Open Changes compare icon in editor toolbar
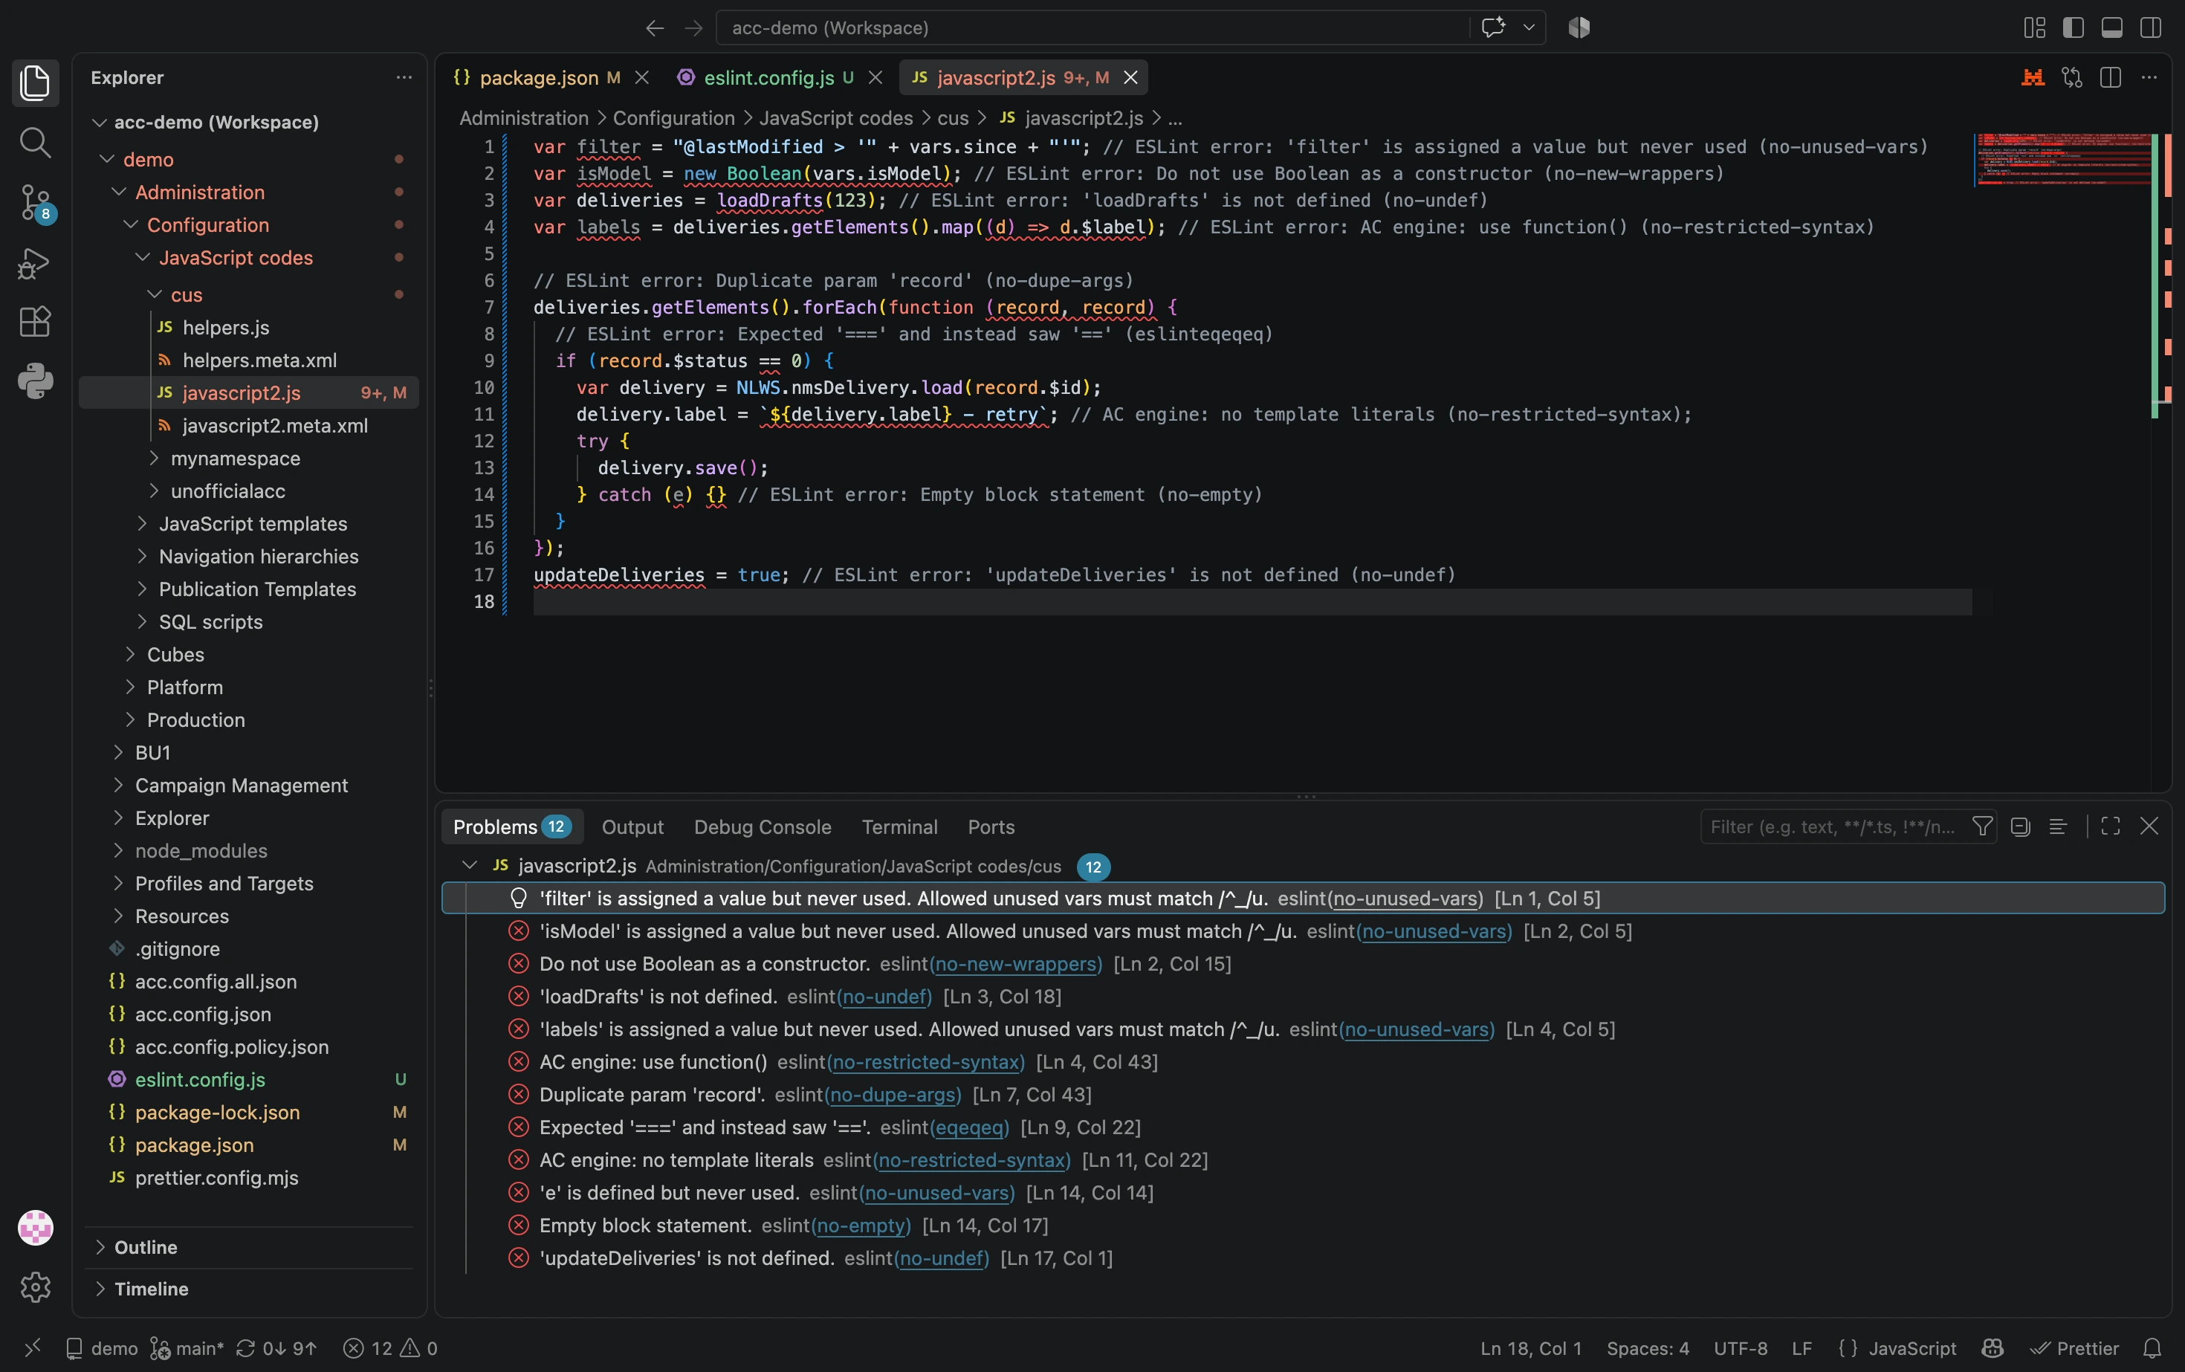The image size is (2185, 1372). (x=2071, y=78)
